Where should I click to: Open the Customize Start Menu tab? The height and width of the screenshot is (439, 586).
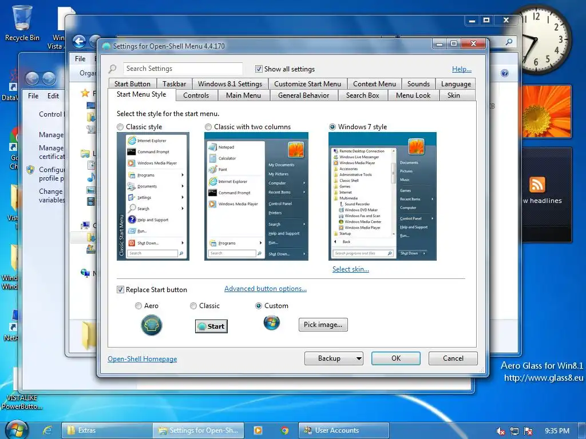307,83
